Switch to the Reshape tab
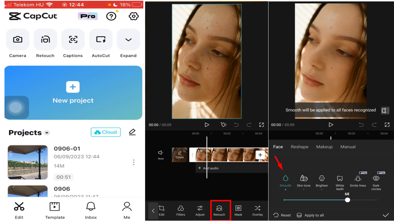Screen dimensions: 394x221 [x=299, y=147]
